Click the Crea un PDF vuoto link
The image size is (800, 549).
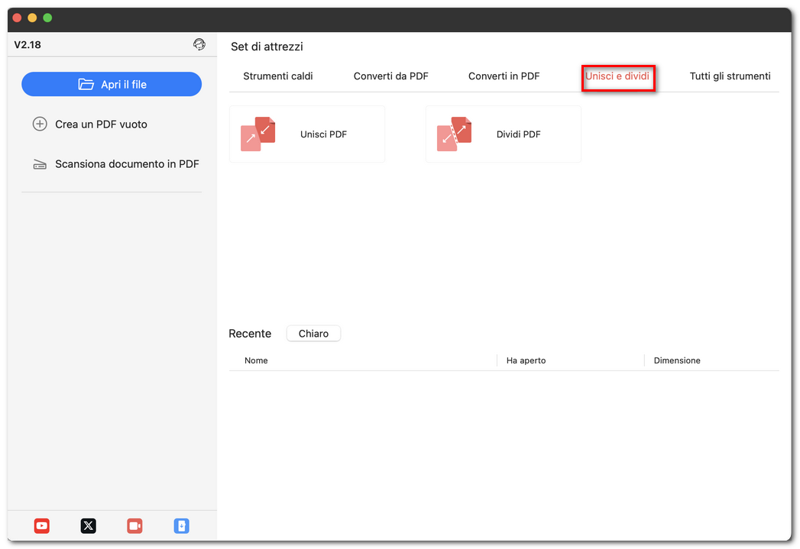coord(101,124)
